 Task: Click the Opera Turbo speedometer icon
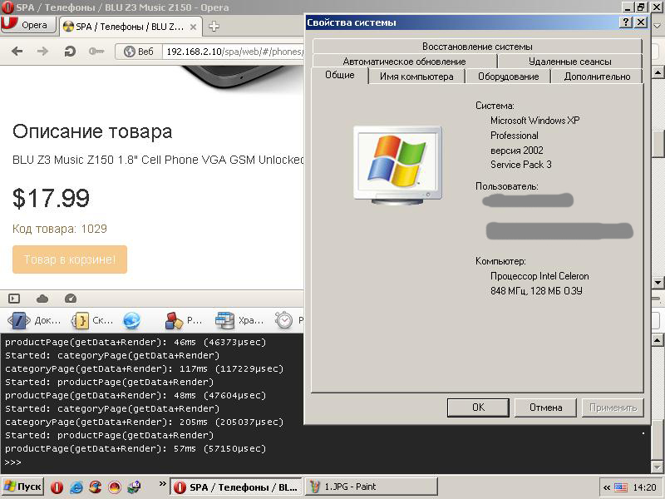coord(71,299)
